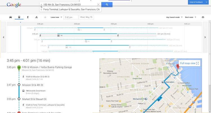The width and height of the screenshot is (211, 113).
Task: Open the 'Leave now' dropdown
Action: [x=56, y=17]
